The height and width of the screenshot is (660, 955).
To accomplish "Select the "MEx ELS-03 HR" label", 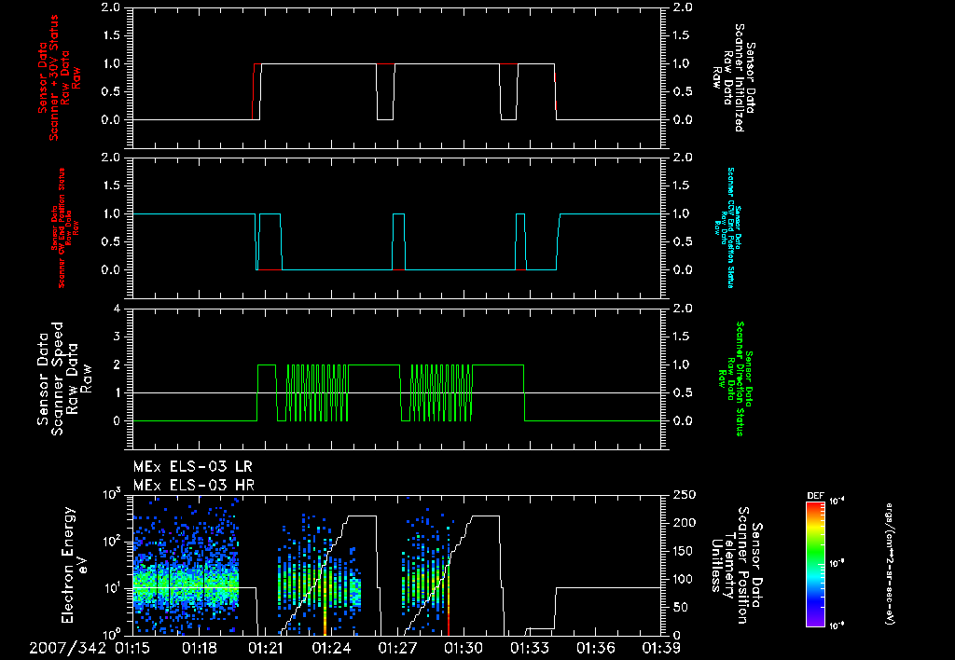I will 194,486.
